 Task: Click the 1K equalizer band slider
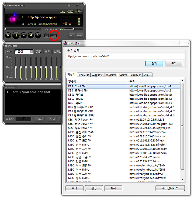[x=36, y=67]
